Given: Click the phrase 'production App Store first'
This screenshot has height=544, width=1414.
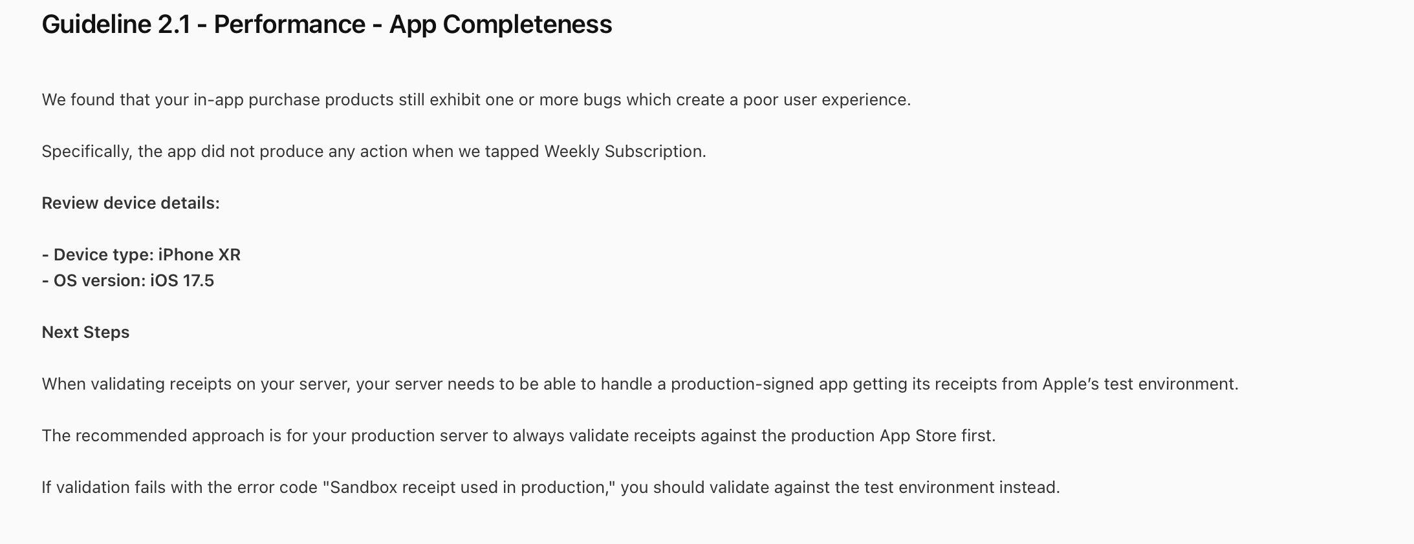Looking at the screenshot, I should [891, 436].
